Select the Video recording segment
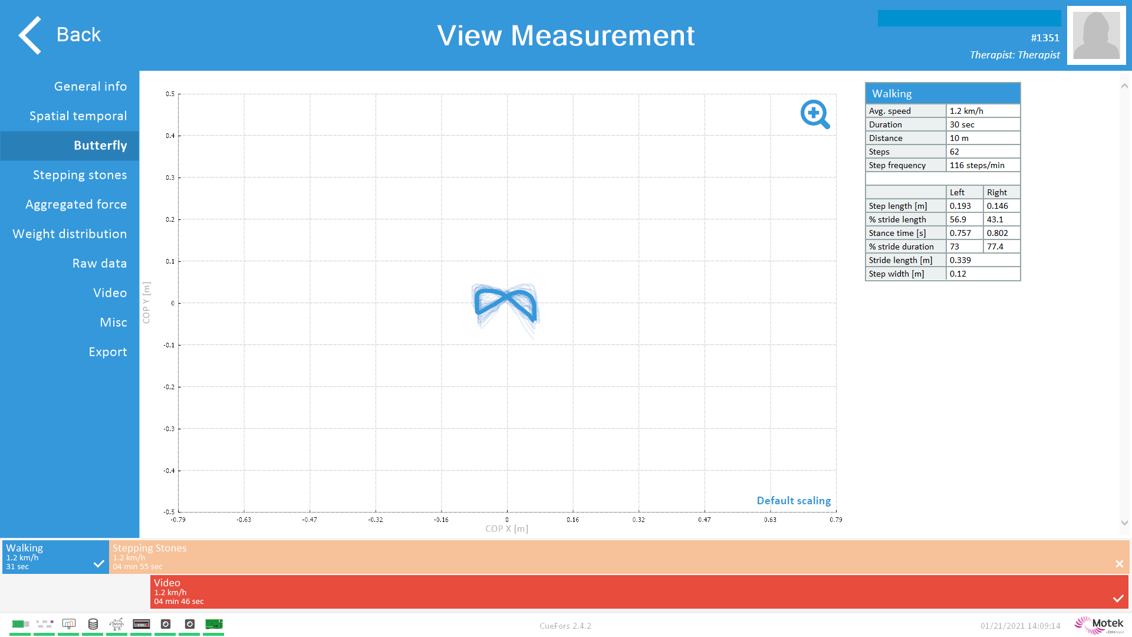This screenshot has width=1132, height=637. 640,592
